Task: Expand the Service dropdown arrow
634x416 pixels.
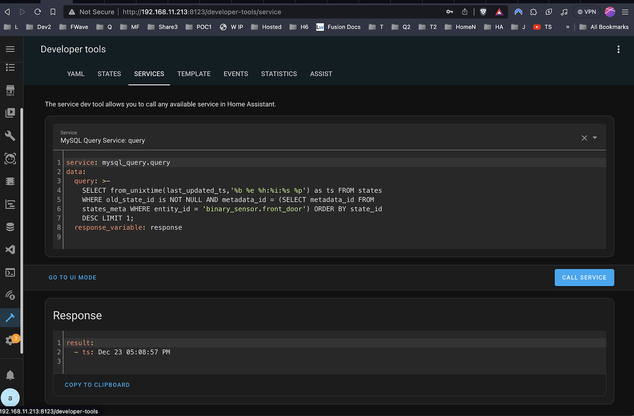Action: coord(595,138)
